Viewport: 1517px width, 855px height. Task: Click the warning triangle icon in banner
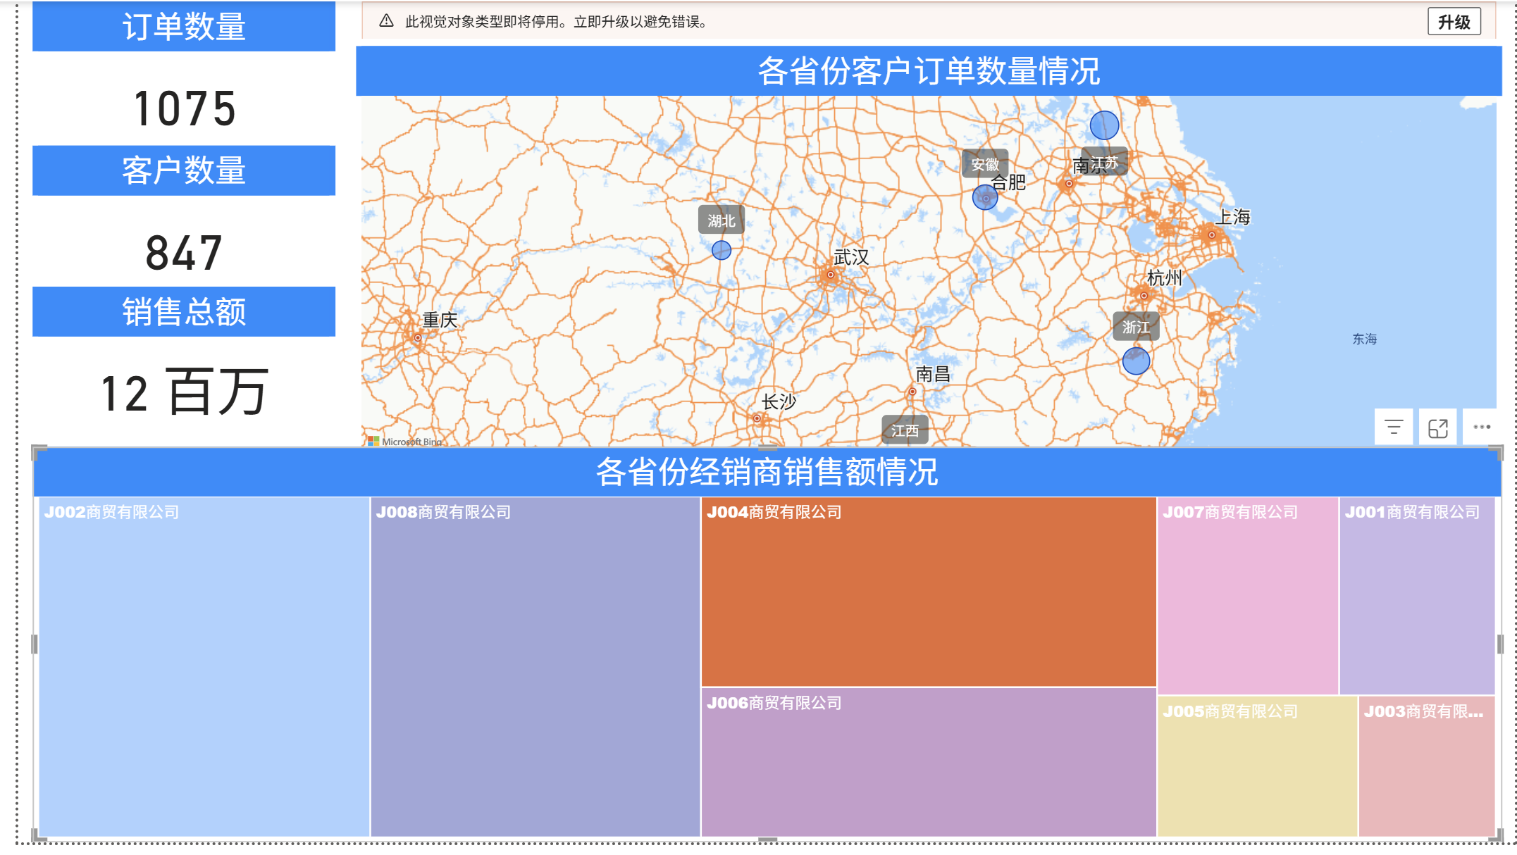click(x=386, y=21)
